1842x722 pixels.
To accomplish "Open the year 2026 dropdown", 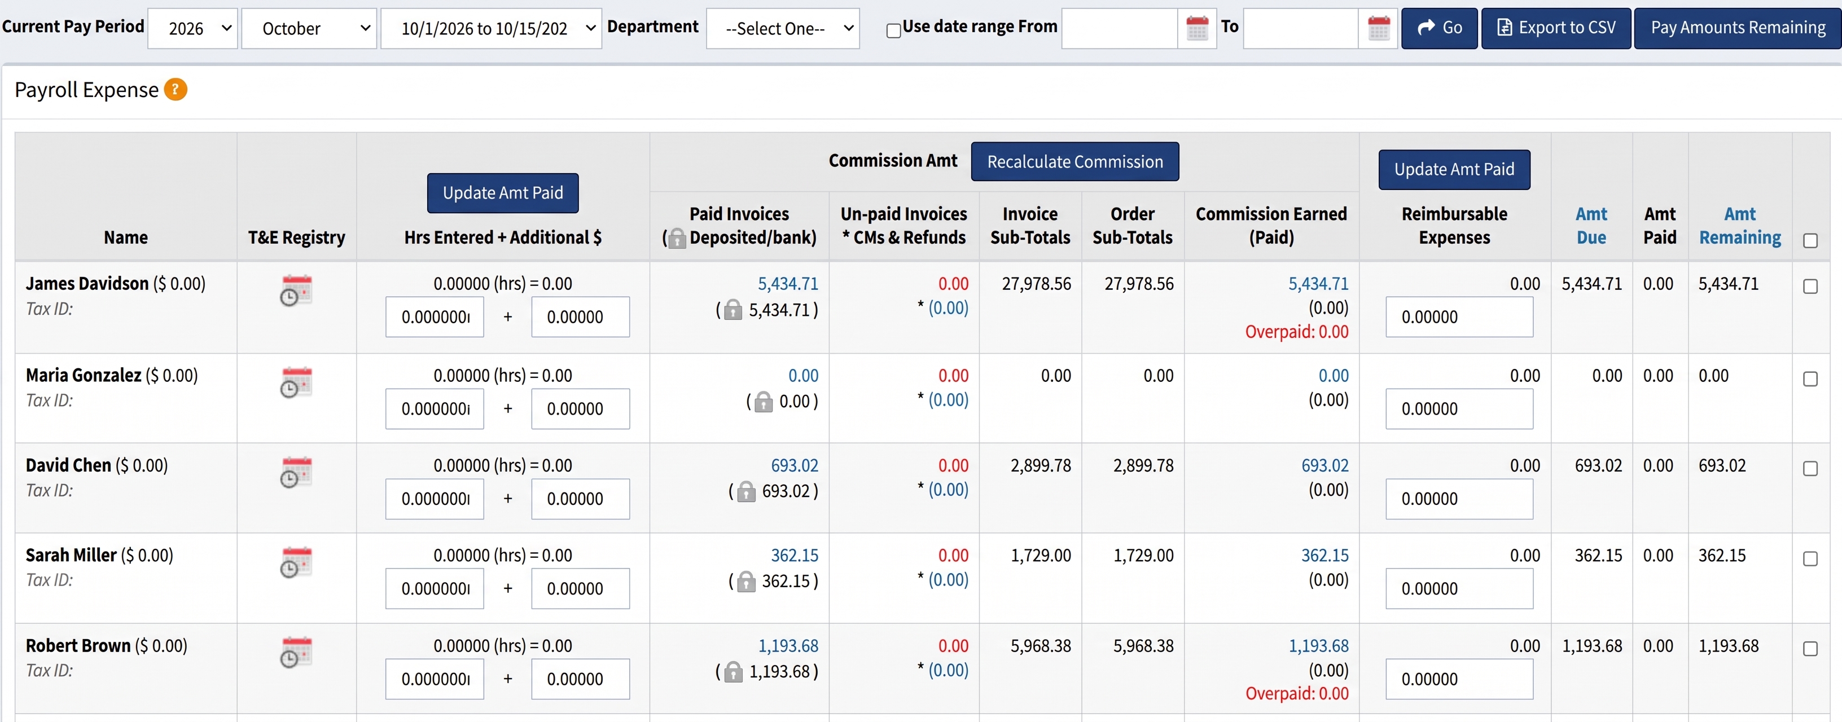I will pos(192,29).
